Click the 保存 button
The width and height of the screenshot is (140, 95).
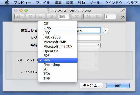point(118,85)
